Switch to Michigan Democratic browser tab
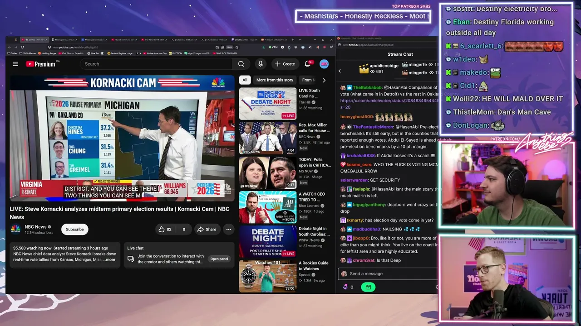 (x=94, y=40)
